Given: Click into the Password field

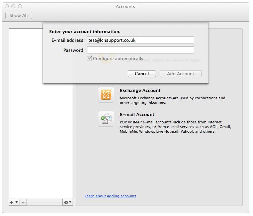Looking at the screenshot, I should click(140, 50).
